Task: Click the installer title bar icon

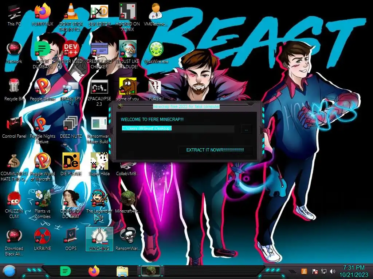Action: (120, 106)
